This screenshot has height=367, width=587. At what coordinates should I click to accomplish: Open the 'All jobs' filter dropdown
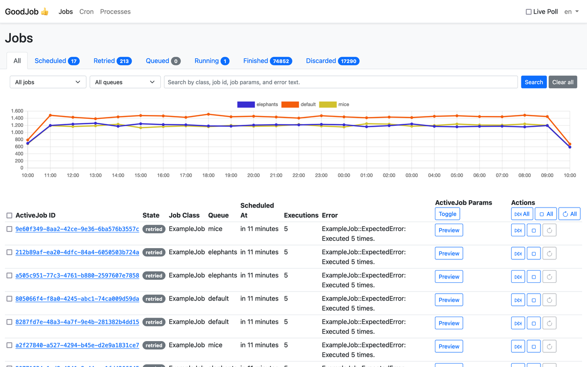47,82
